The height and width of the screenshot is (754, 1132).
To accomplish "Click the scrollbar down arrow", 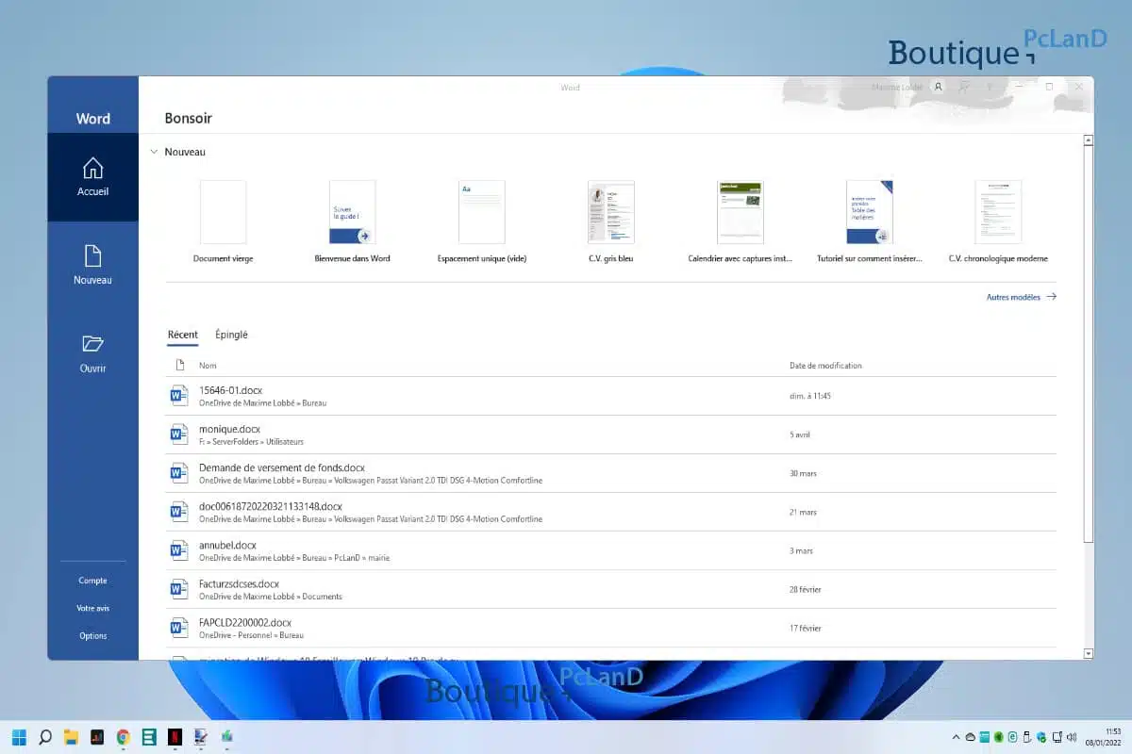I will [x=1089, y=653].
